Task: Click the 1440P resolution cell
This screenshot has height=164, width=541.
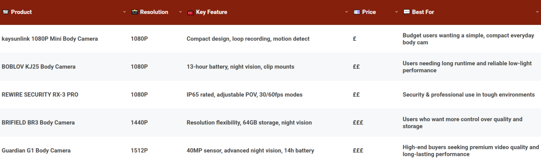Action: (139, 123)
